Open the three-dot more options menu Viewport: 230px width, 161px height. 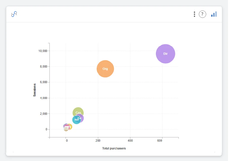pyautogui.click(x=194, y=14)
